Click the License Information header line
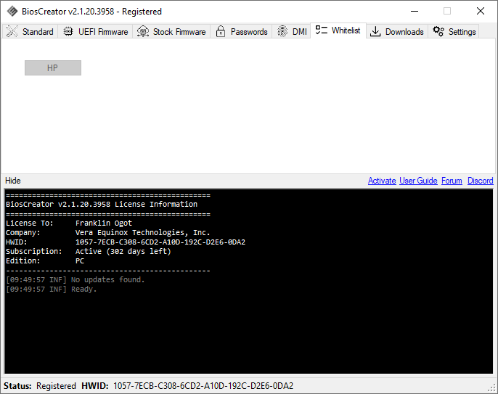 (102, 204)
